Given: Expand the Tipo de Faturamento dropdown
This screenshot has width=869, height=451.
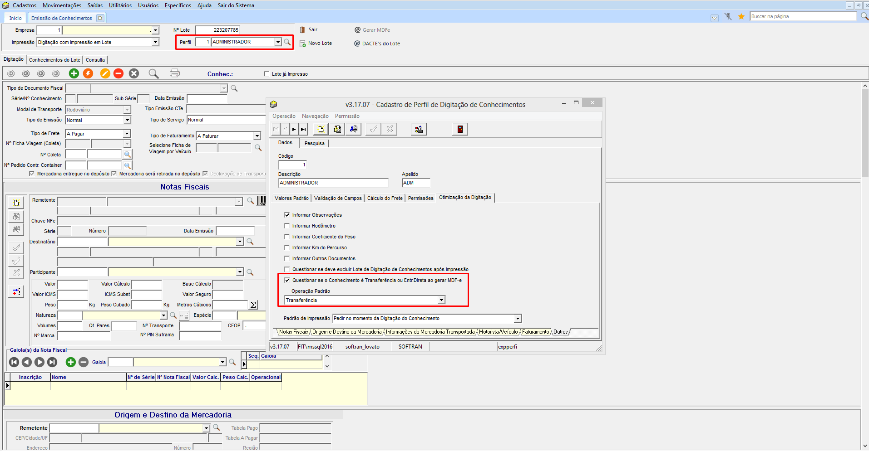Looking at the screenshot, I should (x=257, y=136).
